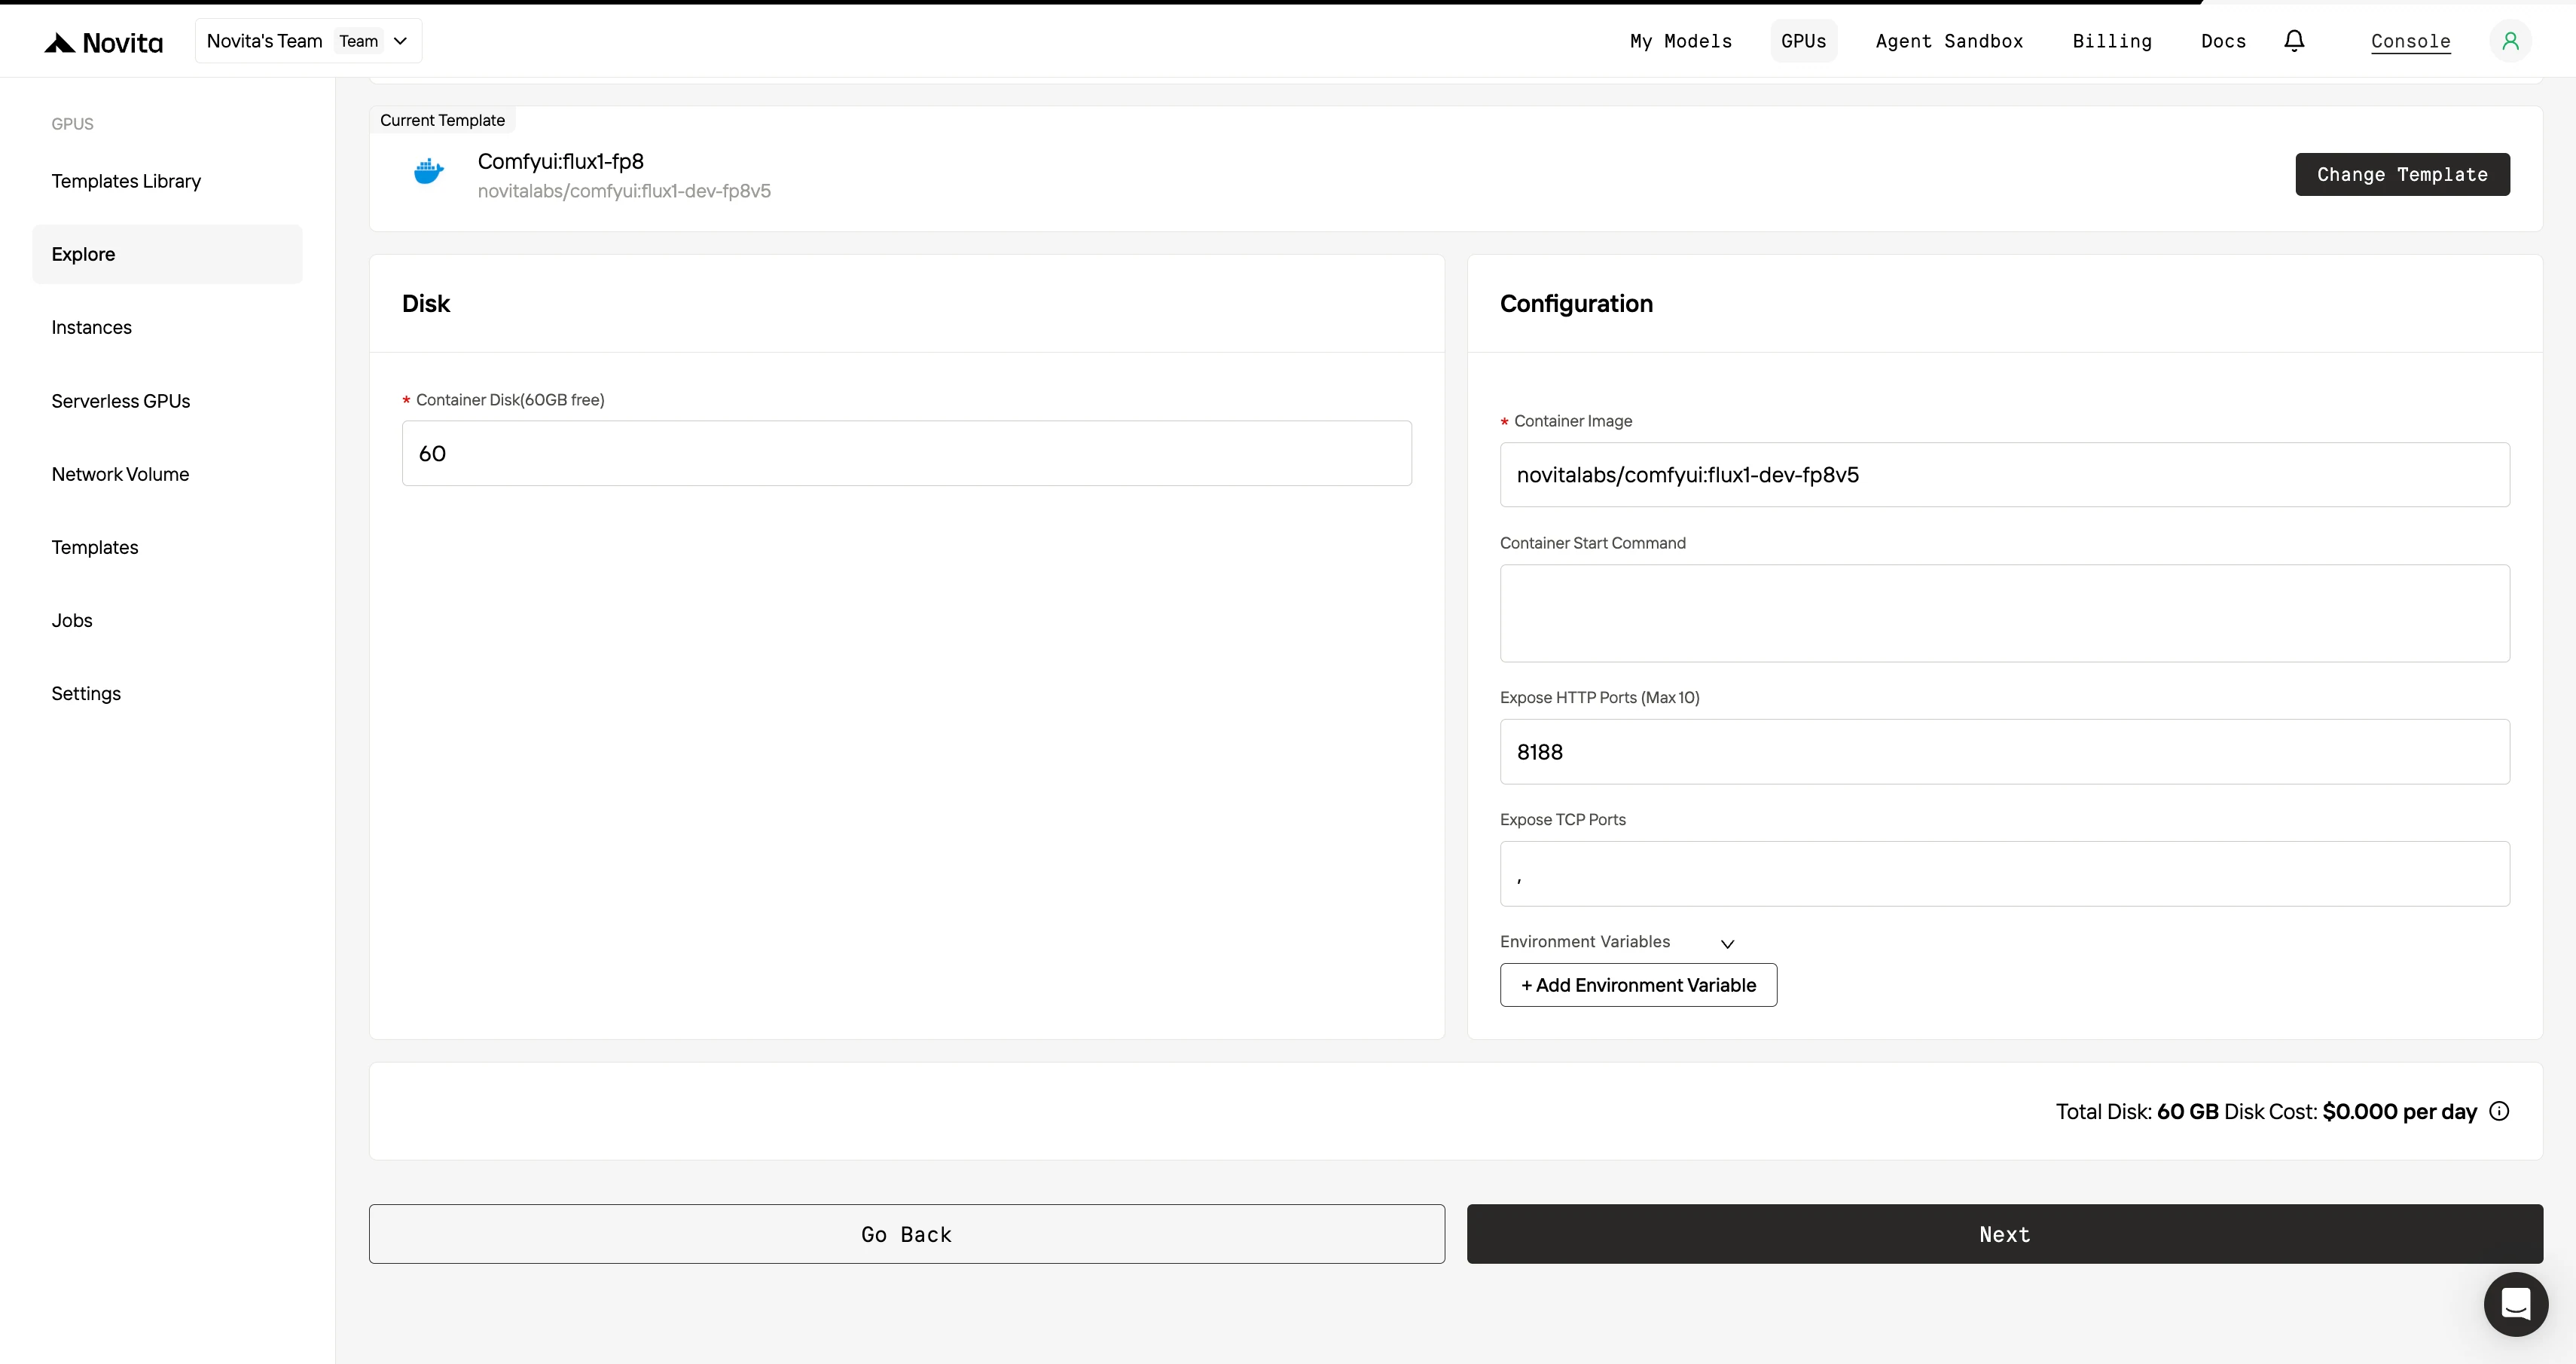Focus the Expose HTTP Ports field
Screen dimensions: 2576x1364
click(x=2004, y=751)
